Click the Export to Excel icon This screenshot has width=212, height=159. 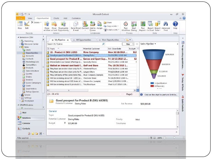click(151, 24)
